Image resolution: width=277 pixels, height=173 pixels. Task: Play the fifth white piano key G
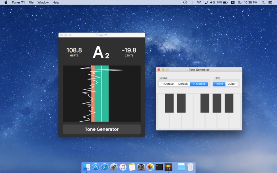click(211, 120)
